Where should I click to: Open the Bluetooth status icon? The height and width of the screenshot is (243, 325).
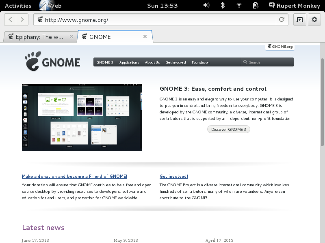tap(223, 5)
